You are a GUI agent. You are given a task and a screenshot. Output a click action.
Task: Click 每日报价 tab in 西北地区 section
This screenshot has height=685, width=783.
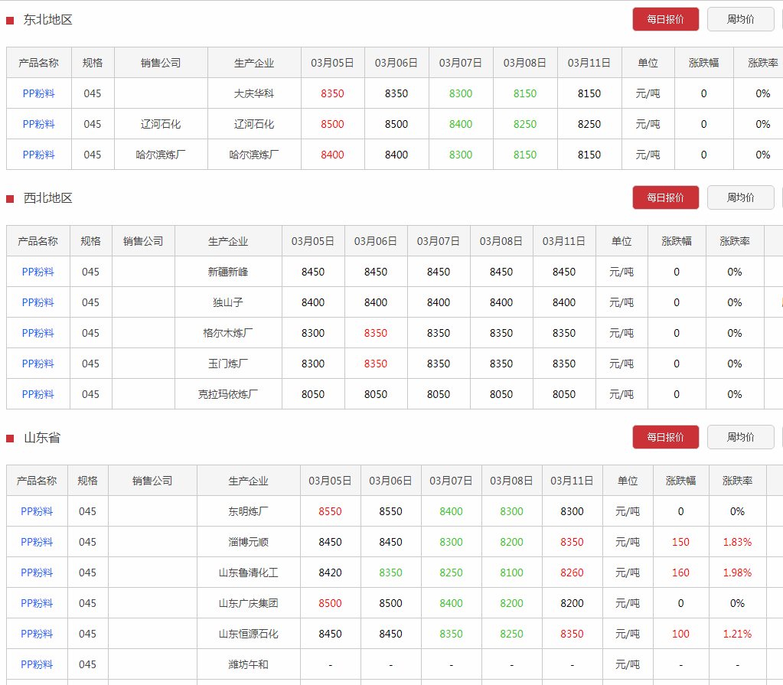665,197
